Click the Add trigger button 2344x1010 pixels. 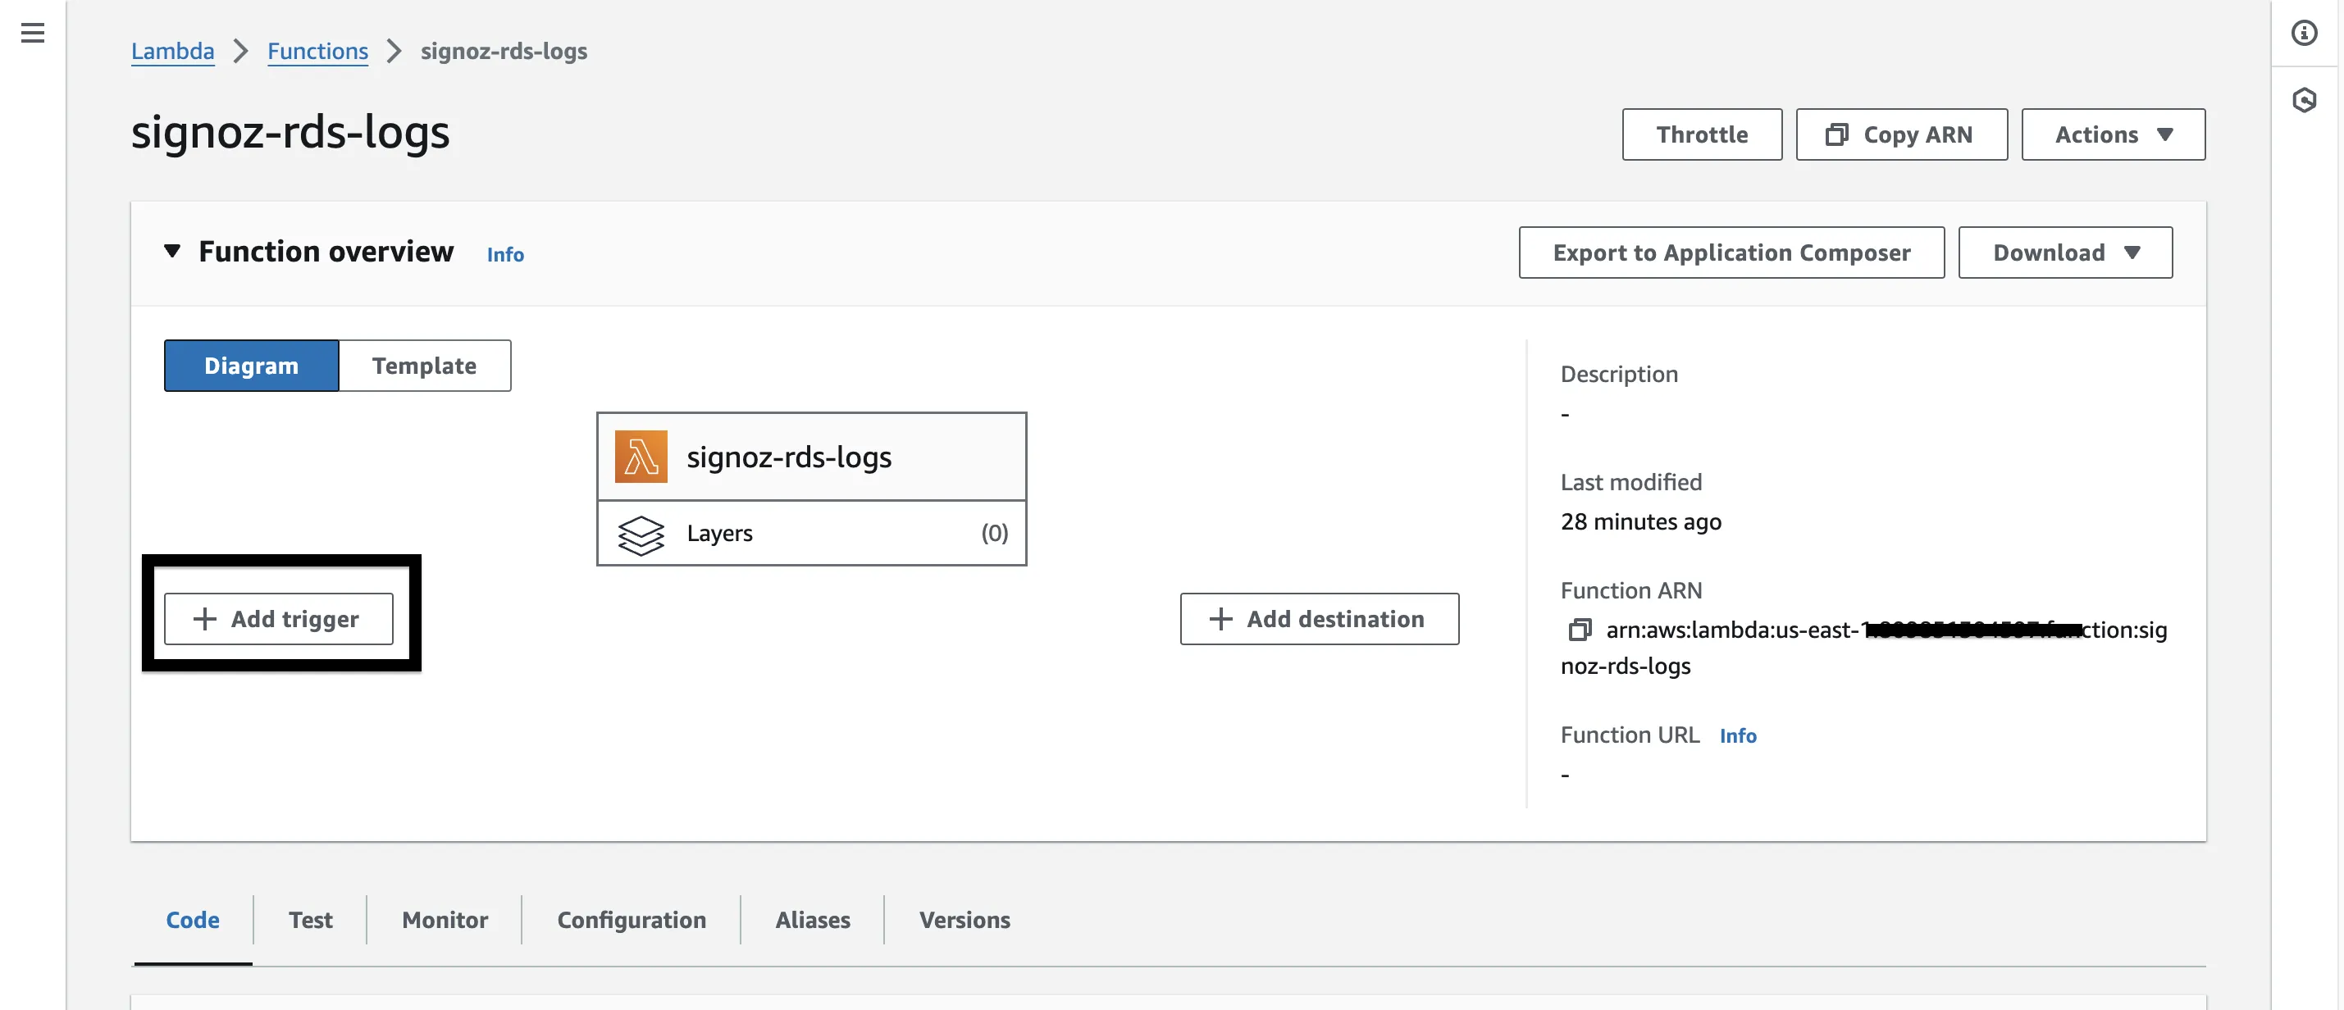(x=278, y=619)
